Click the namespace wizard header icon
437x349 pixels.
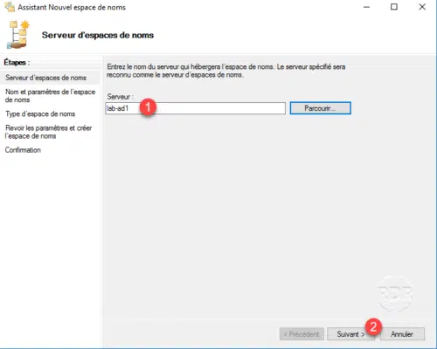click(18, 35)
